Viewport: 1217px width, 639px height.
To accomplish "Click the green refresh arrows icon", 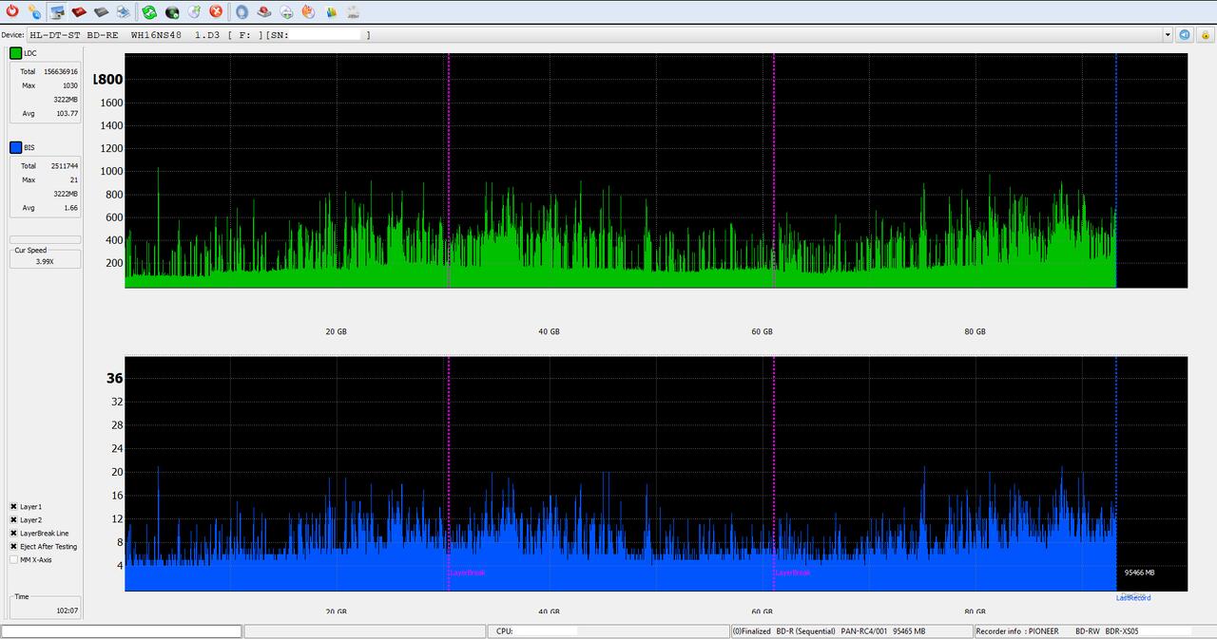I will point(149,12).
